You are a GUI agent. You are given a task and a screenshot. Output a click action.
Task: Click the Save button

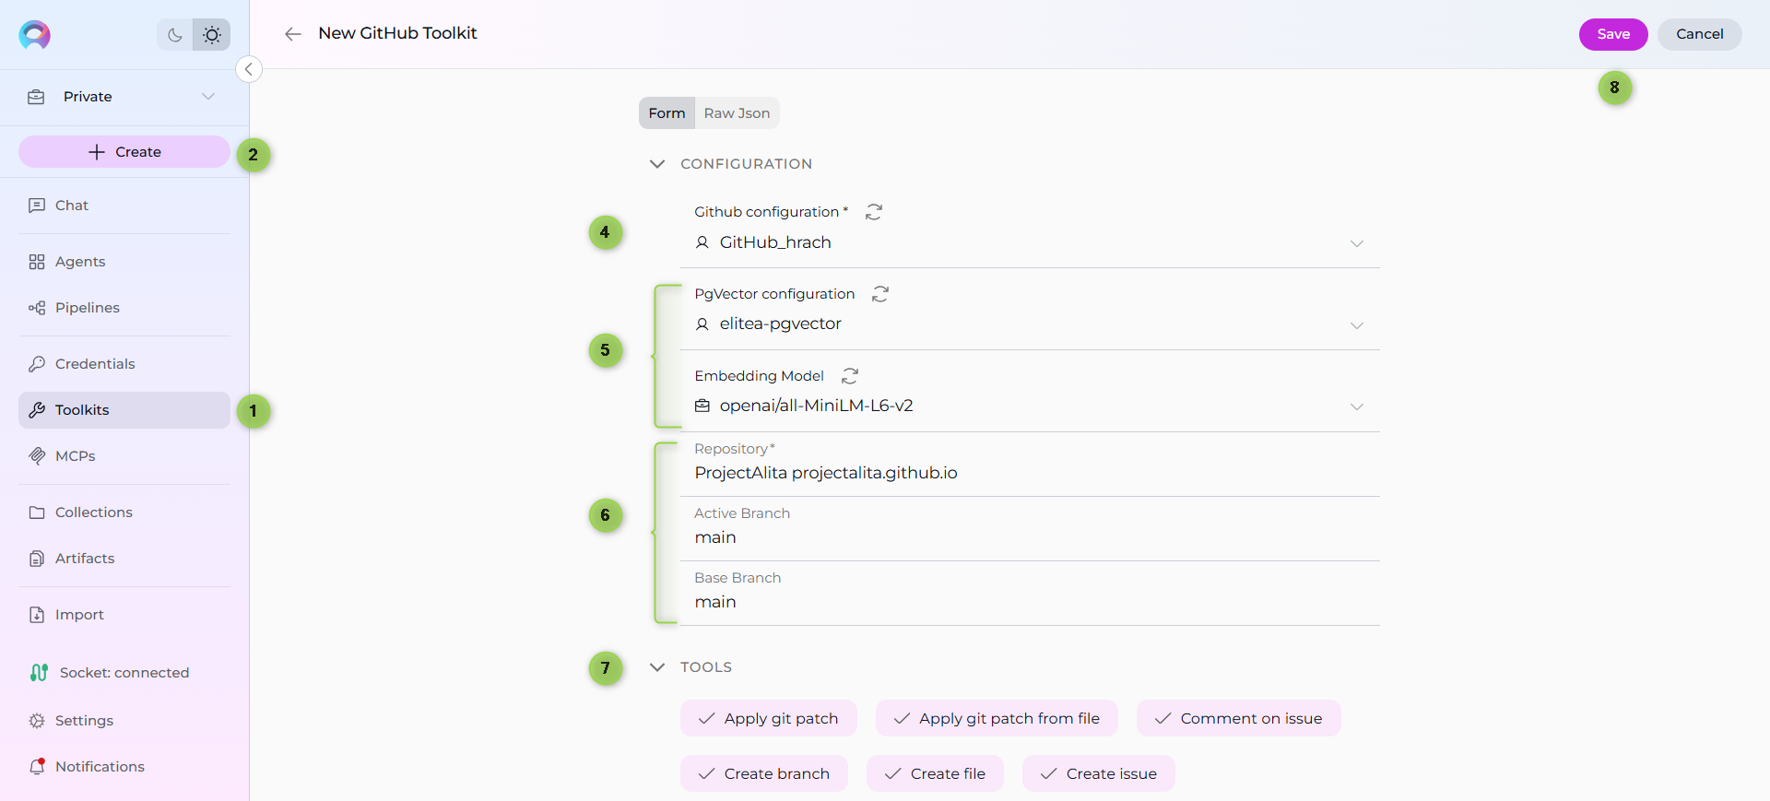pos(1612,34)
